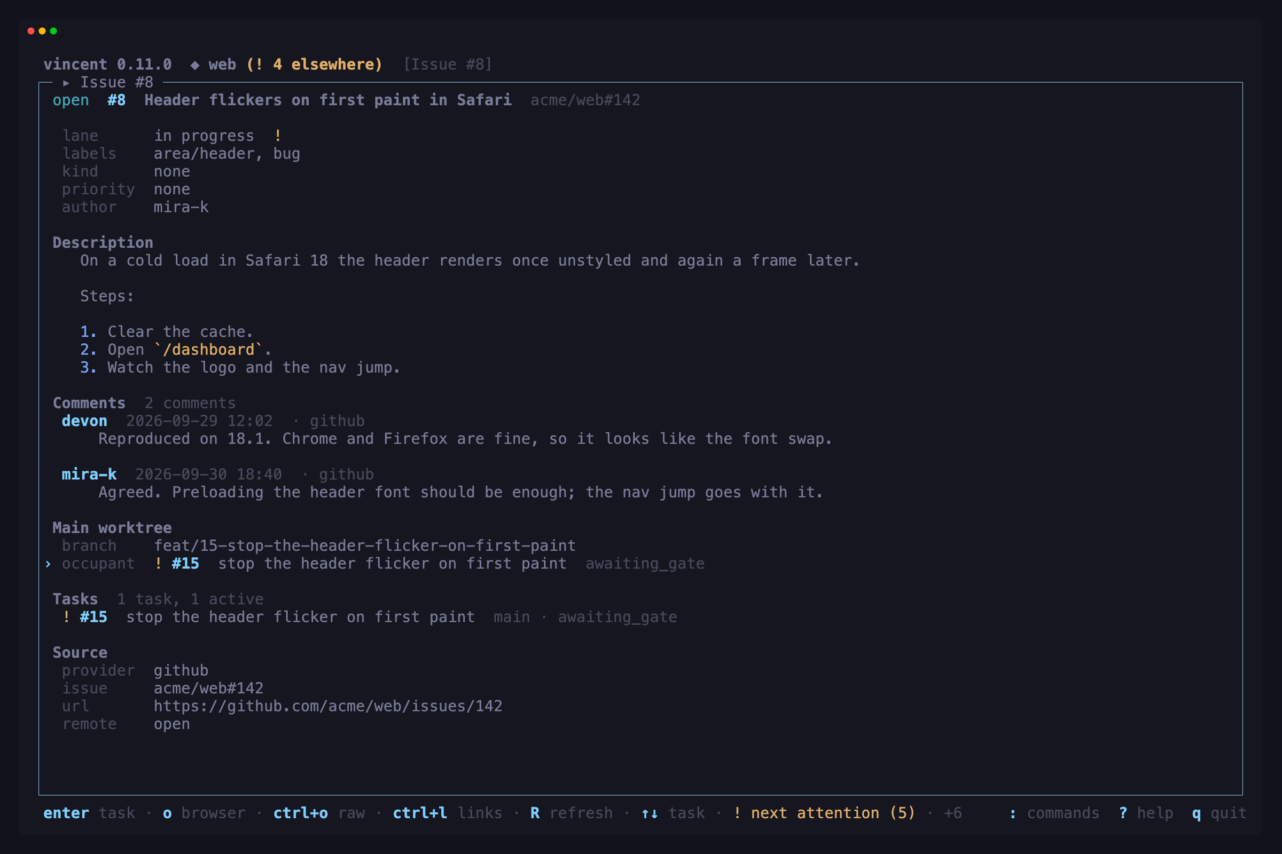Click #15 in the occupant row
The height and width of the screenshot is (854, 1282).
185,564
